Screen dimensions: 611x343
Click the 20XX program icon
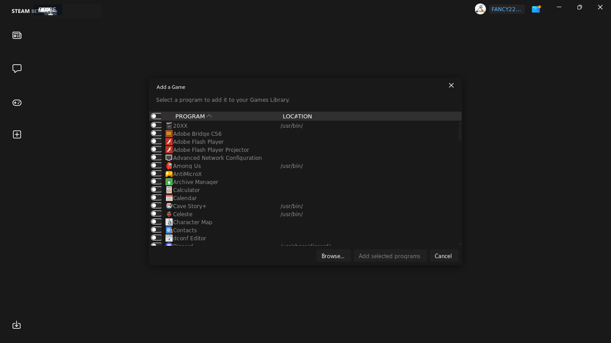[x=169, y=125]
